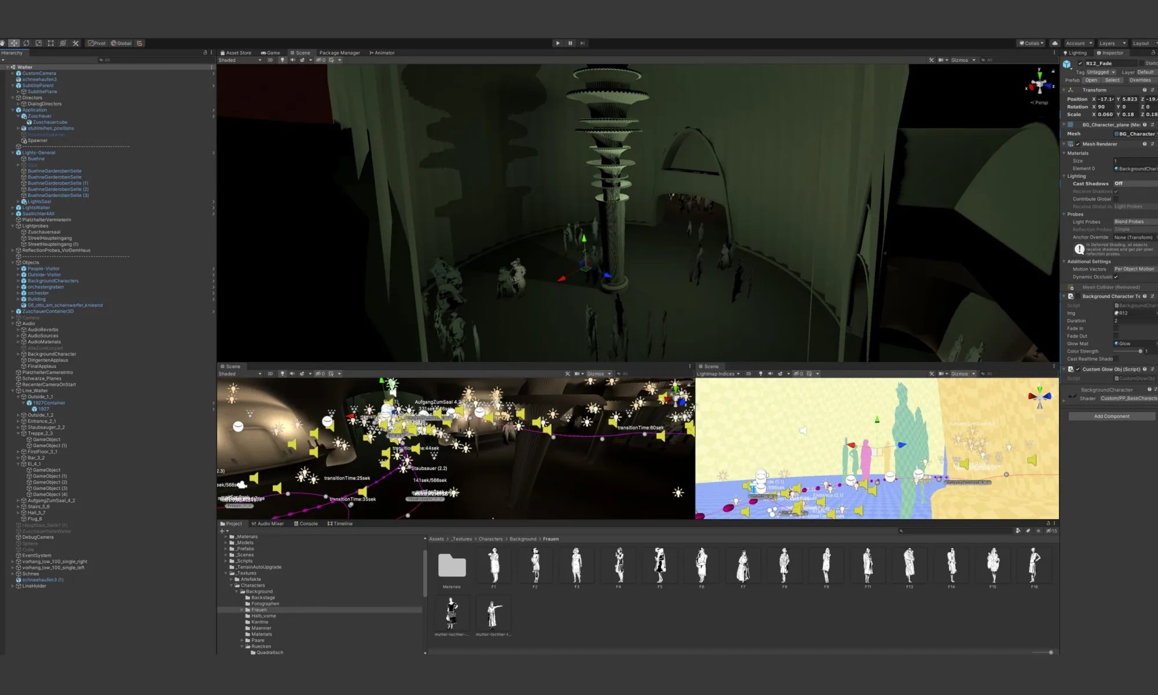Toggle 2D mode in top Scene view

pos(270,60)
